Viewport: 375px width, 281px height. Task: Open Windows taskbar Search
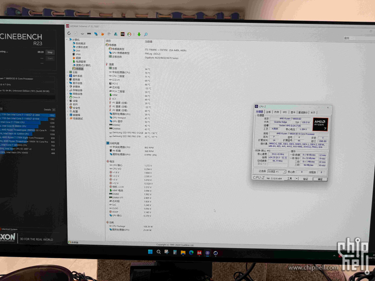coord(158,252)
